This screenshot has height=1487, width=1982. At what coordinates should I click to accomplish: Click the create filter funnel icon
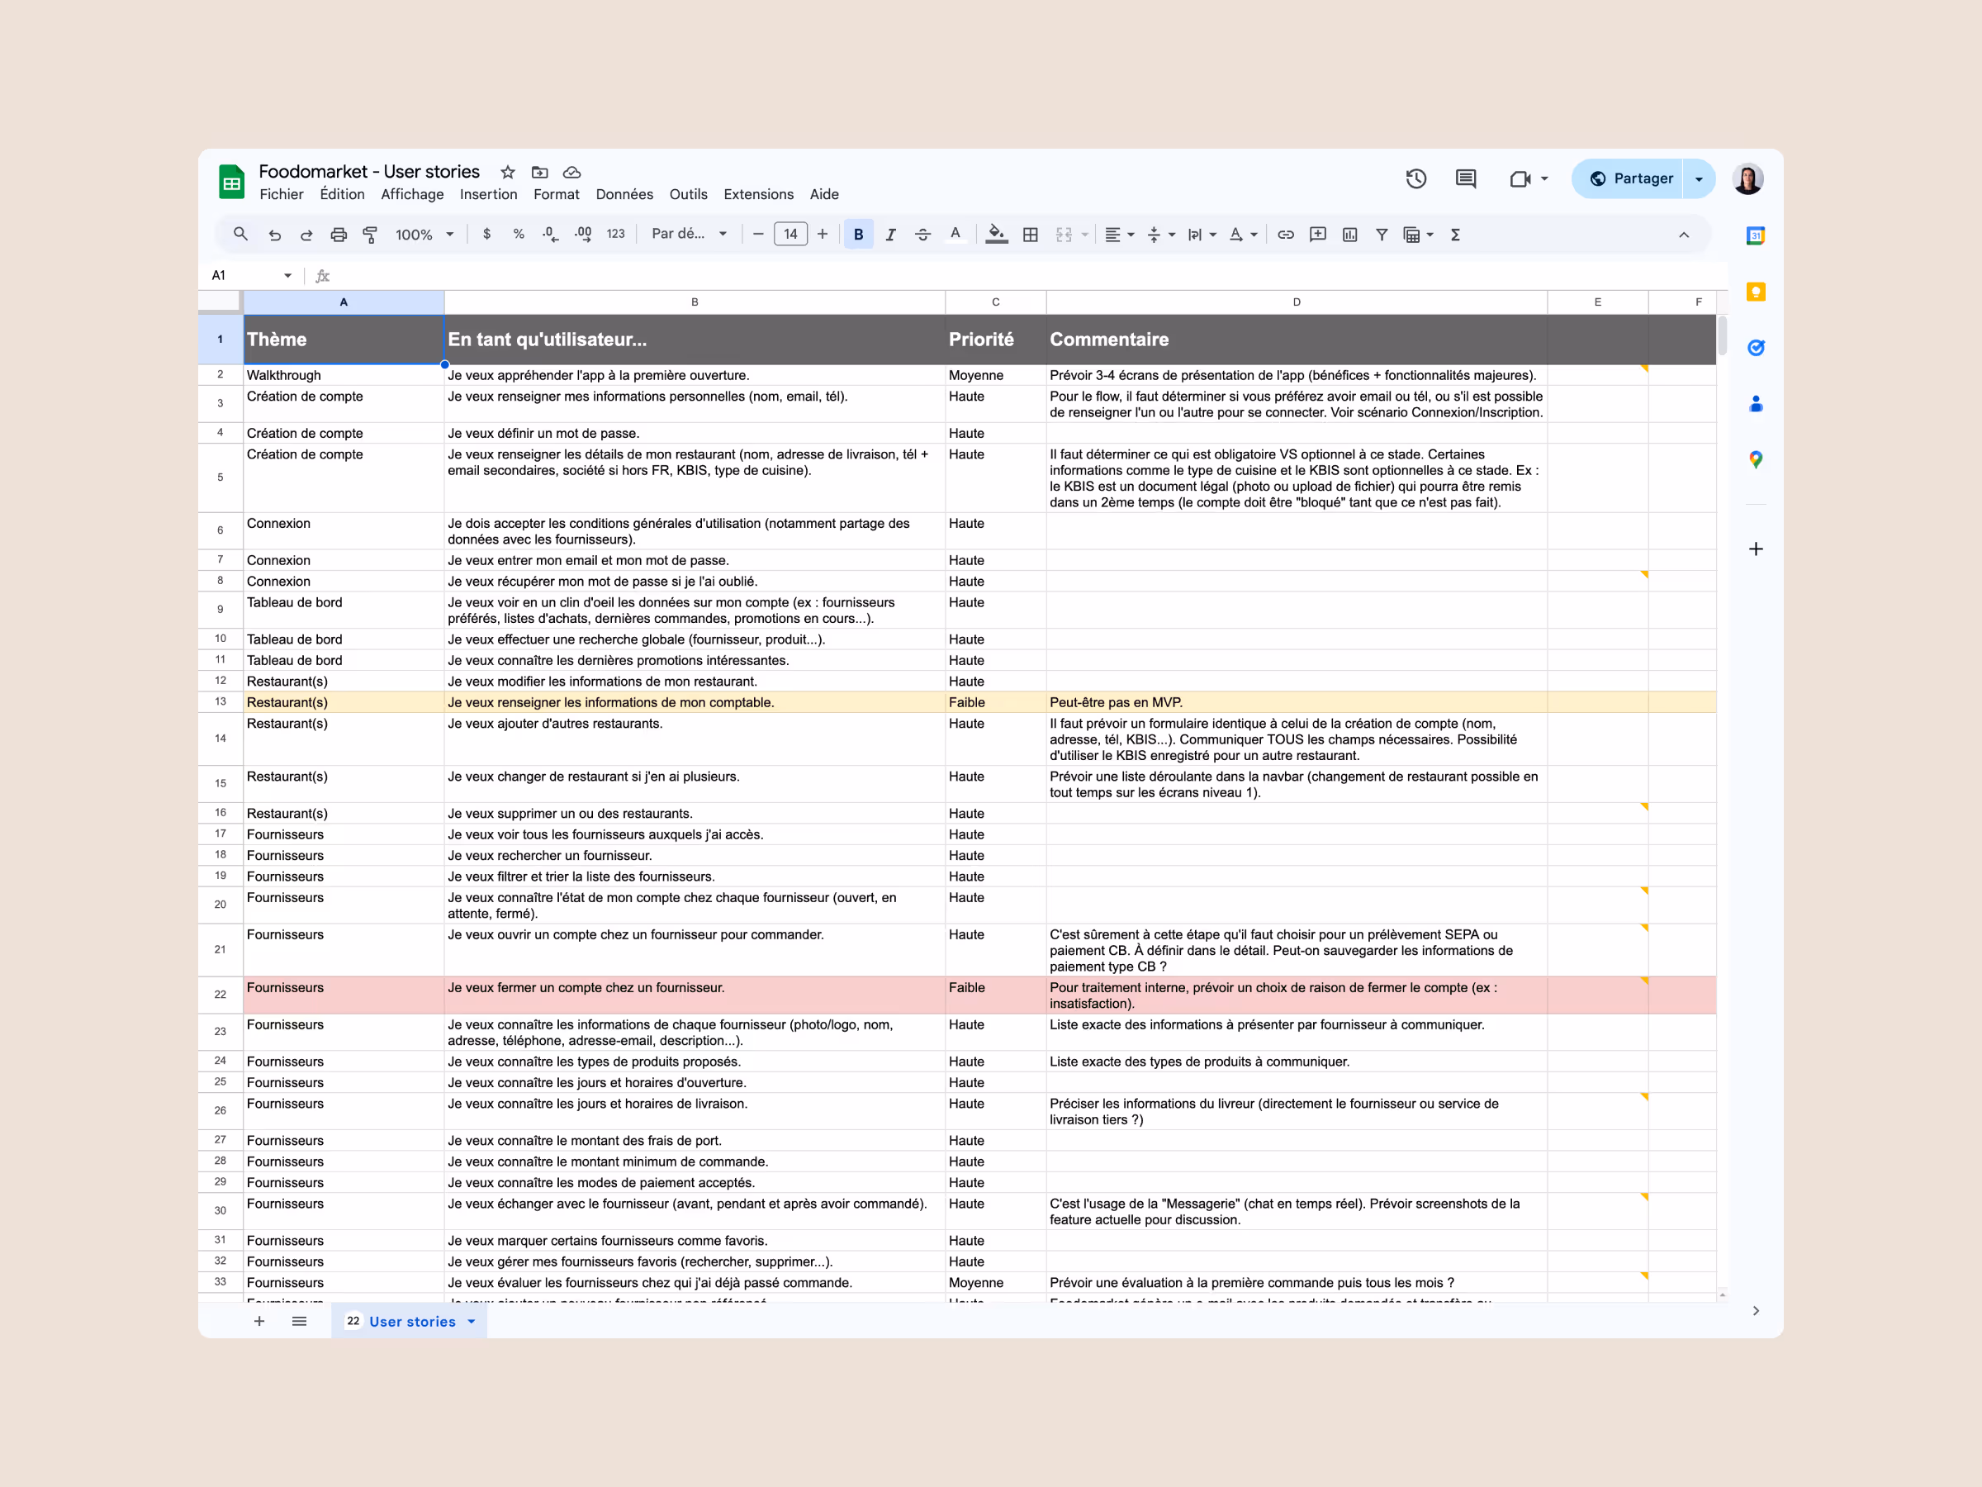pos(1382,235)
